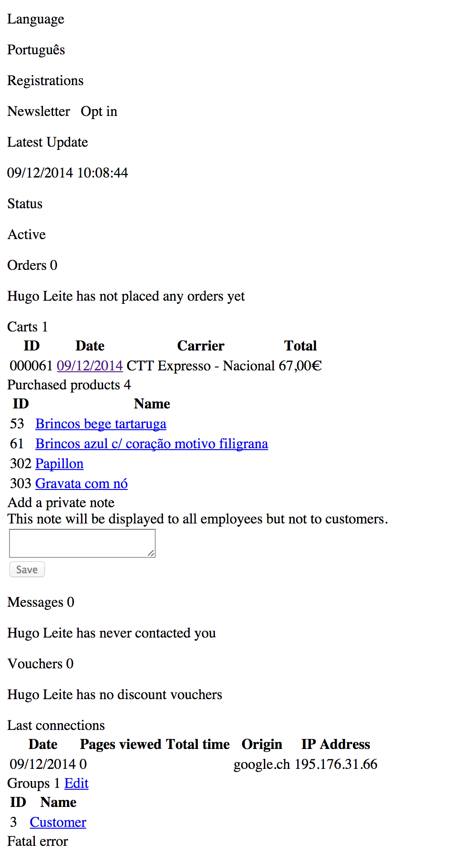This screenshot has width=458, height=854.
Task: Select the Carts 1 heading
Action: (28, 326)
